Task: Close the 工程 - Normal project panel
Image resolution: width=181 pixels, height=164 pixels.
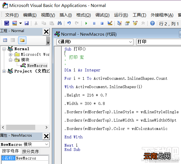Action: coord(46,32)
